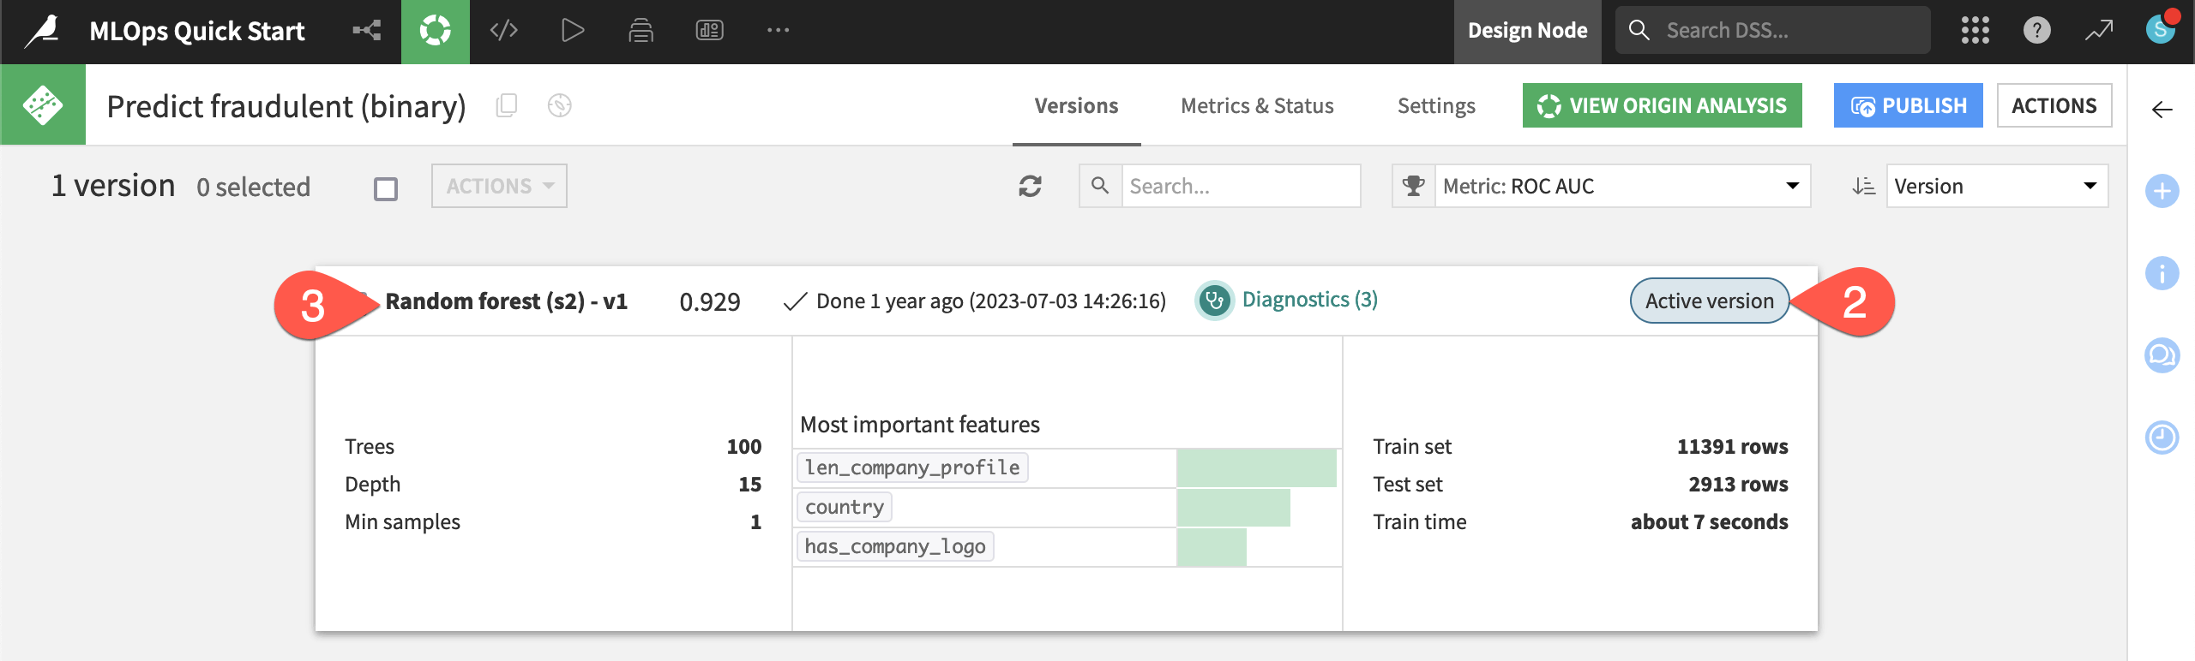Open the Settings tab
Screen dimensions: 2195x661
[1436, 105]
